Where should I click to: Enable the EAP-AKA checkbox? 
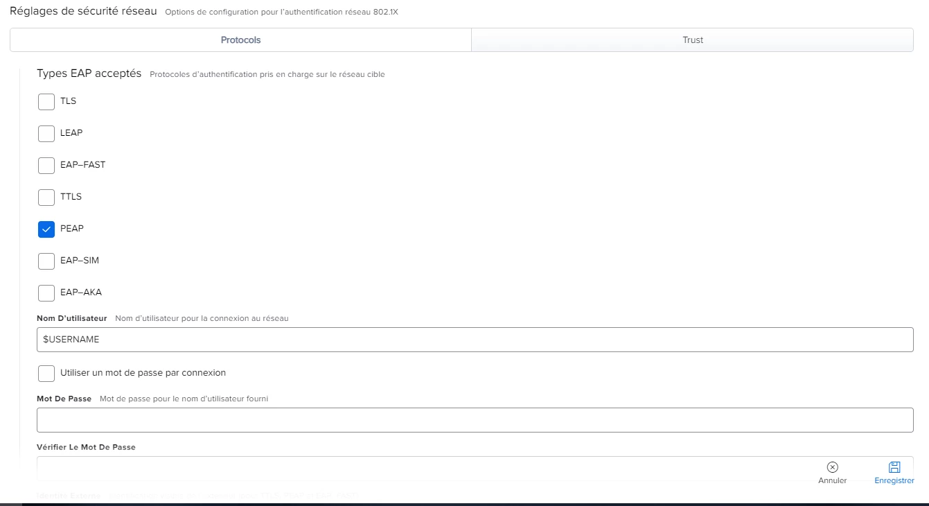tap(46, 293)
